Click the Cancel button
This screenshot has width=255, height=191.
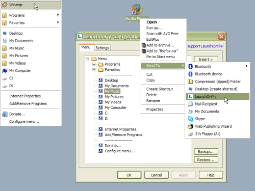157,175
